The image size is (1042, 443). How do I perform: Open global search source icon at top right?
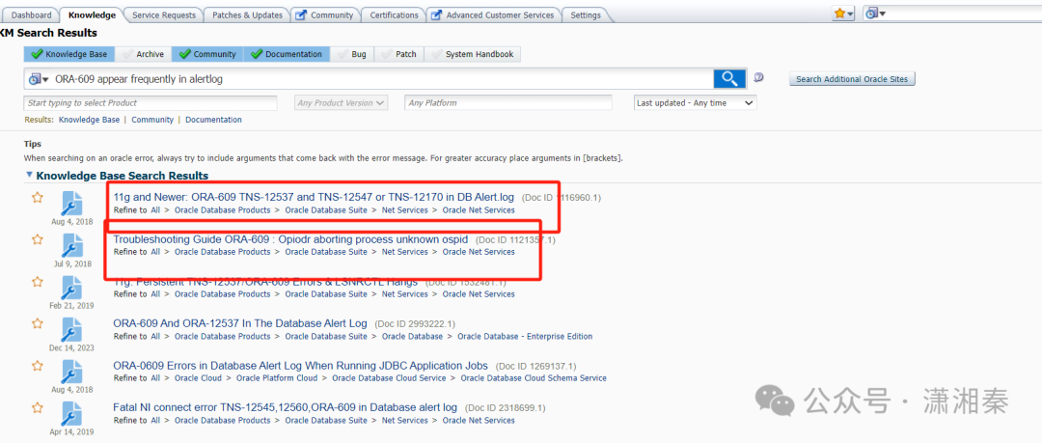pyautogui.click(x=875, y=14)
